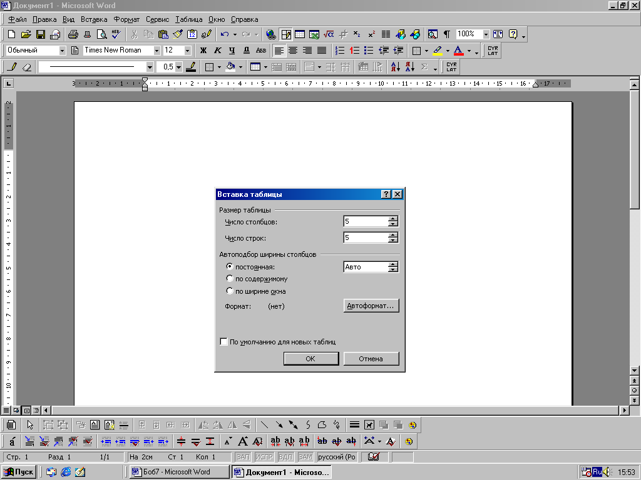Image resolution: width=641 pixels, height=480 pixels.
Task: Open the Правка menu
Action: (44, 19)
